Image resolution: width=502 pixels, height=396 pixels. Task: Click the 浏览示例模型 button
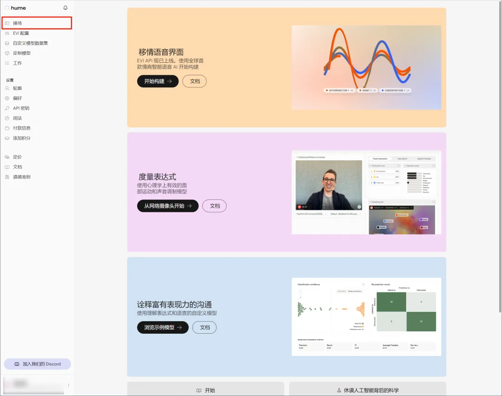point(163,327)
